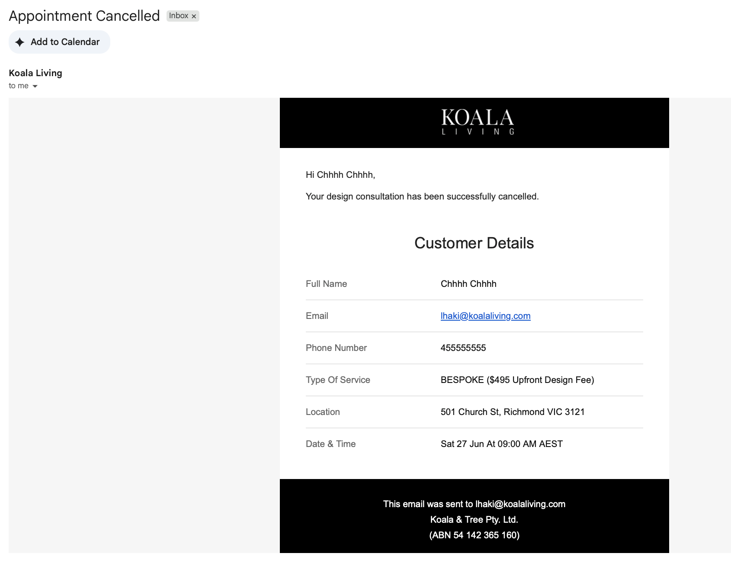Click the sparkle icon beside Add to Calendar

20,42
